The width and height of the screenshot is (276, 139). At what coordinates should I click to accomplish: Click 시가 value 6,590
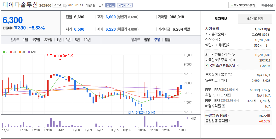tap(79, 29)
